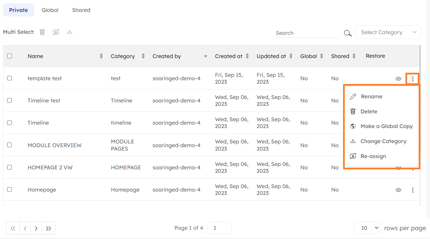Screen dimensions: 430x239
Task: Select Make a Global Copy option
Action: [x=386, y=126]
